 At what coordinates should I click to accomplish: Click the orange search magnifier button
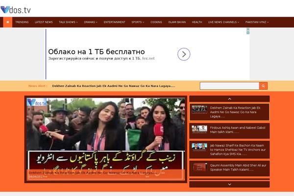[263, 86]
